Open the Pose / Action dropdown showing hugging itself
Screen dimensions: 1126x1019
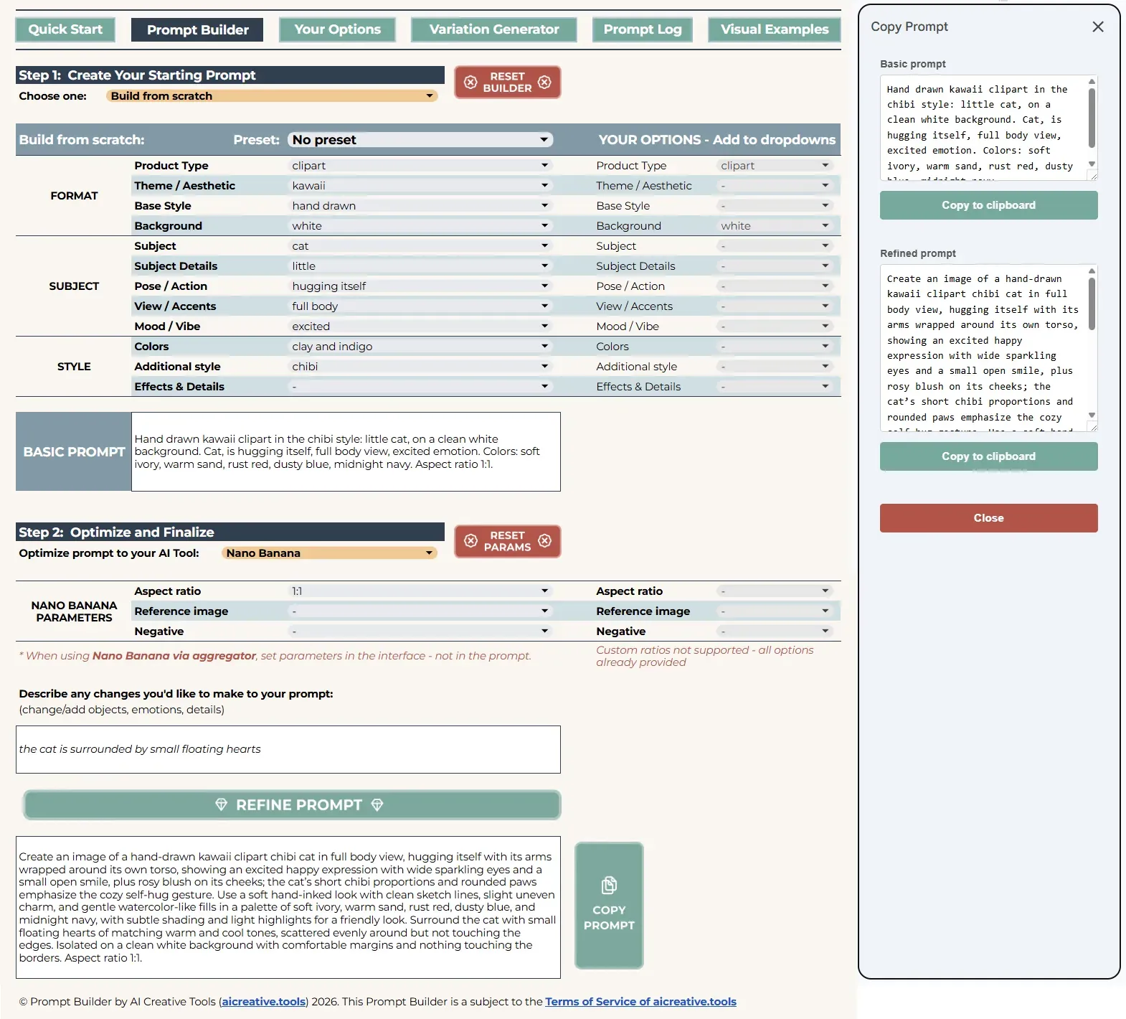[x=420, y=286]
